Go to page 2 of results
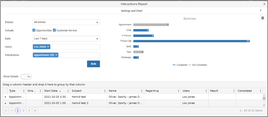This screenshot has width=268, height=117. click(x=23, y=111)
